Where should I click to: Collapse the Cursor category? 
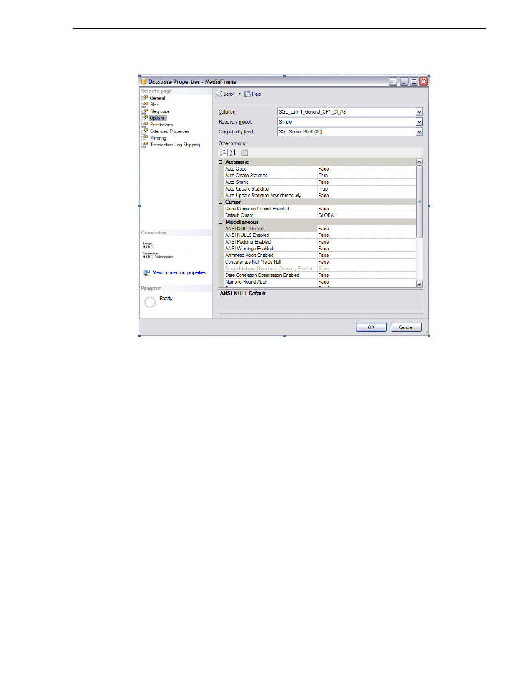221,202
